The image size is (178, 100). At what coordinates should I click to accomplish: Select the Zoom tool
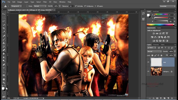[x=4, y=83]
